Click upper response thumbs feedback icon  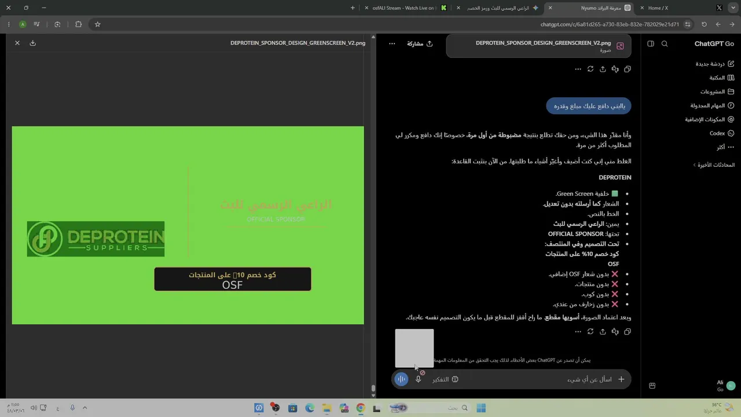pos(615,69)
